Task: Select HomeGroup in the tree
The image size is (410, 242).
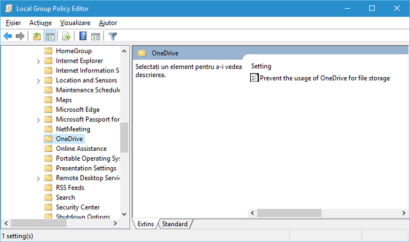Action: coord(74,51)
